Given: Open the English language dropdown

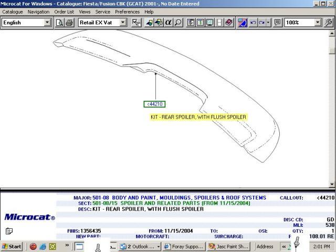Looking at the screenshot, I should [47, 23].
